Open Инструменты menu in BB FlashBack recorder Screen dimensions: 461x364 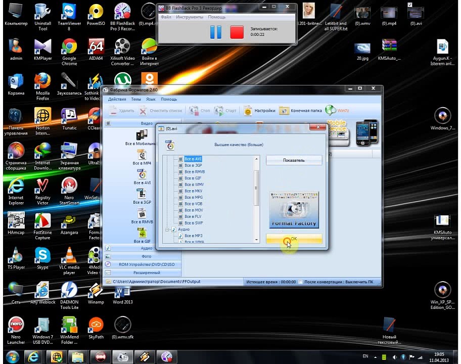[x=190, y=17]
